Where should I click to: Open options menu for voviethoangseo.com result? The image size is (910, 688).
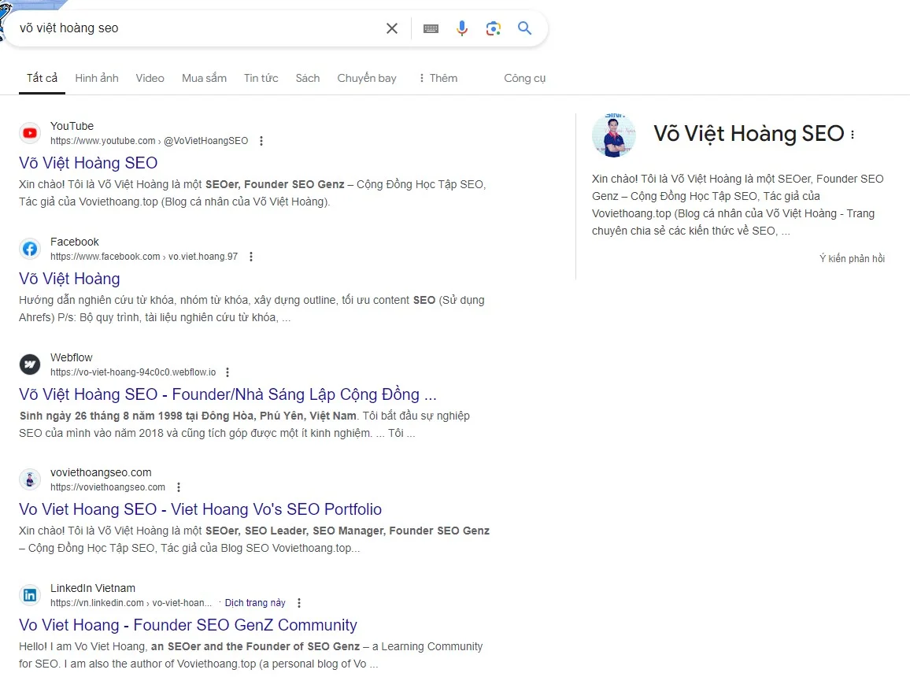point(178,487)
